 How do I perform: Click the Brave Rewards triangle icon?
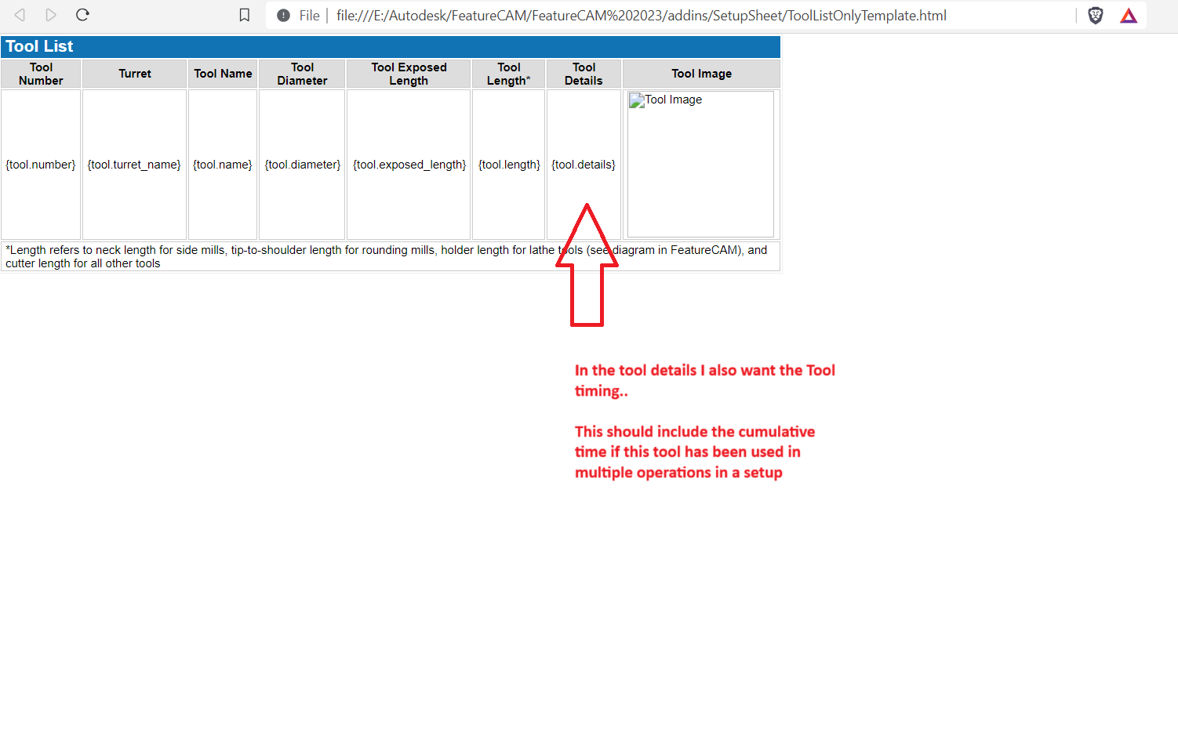1128,15
